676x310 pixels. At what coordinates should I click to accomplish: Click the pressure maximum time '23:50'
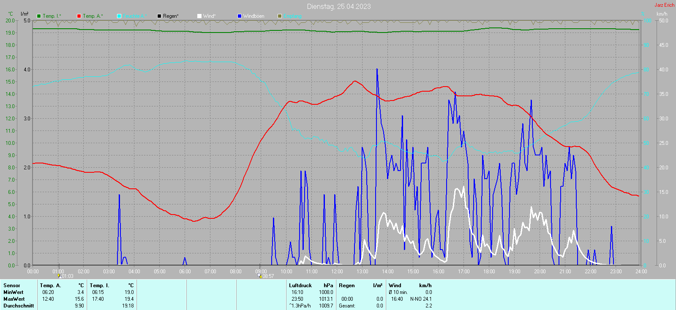[x=297, y=299]
